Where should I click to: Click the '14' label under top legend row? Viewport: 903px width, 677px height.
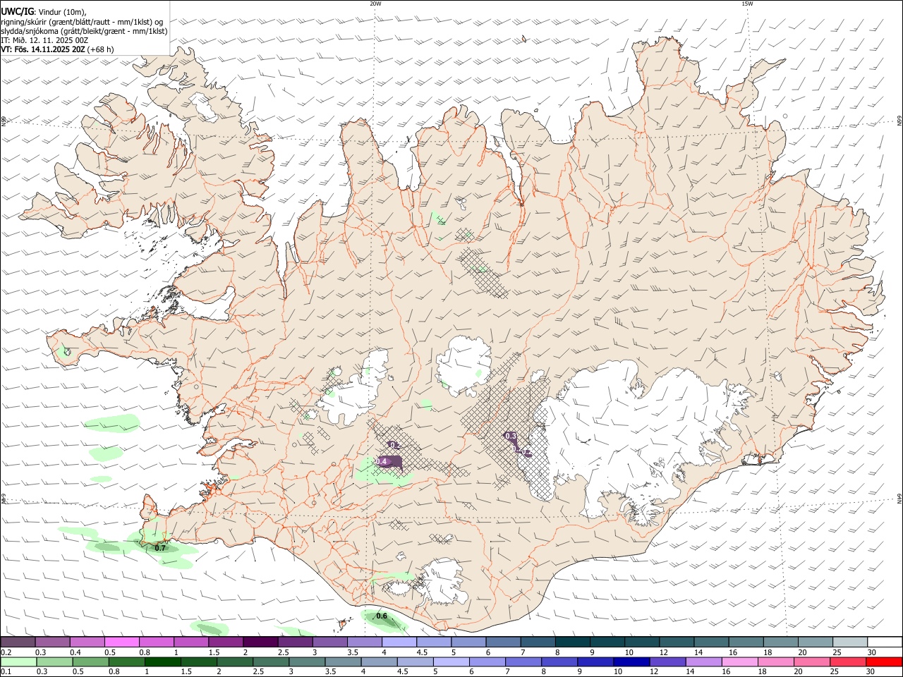[x=698, y=652]
